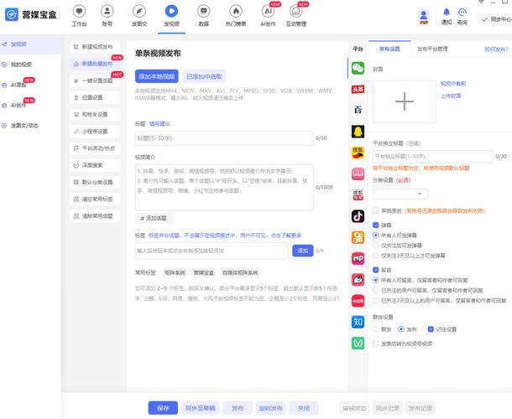Uncheck the 弹幕 checkbox

375,225
